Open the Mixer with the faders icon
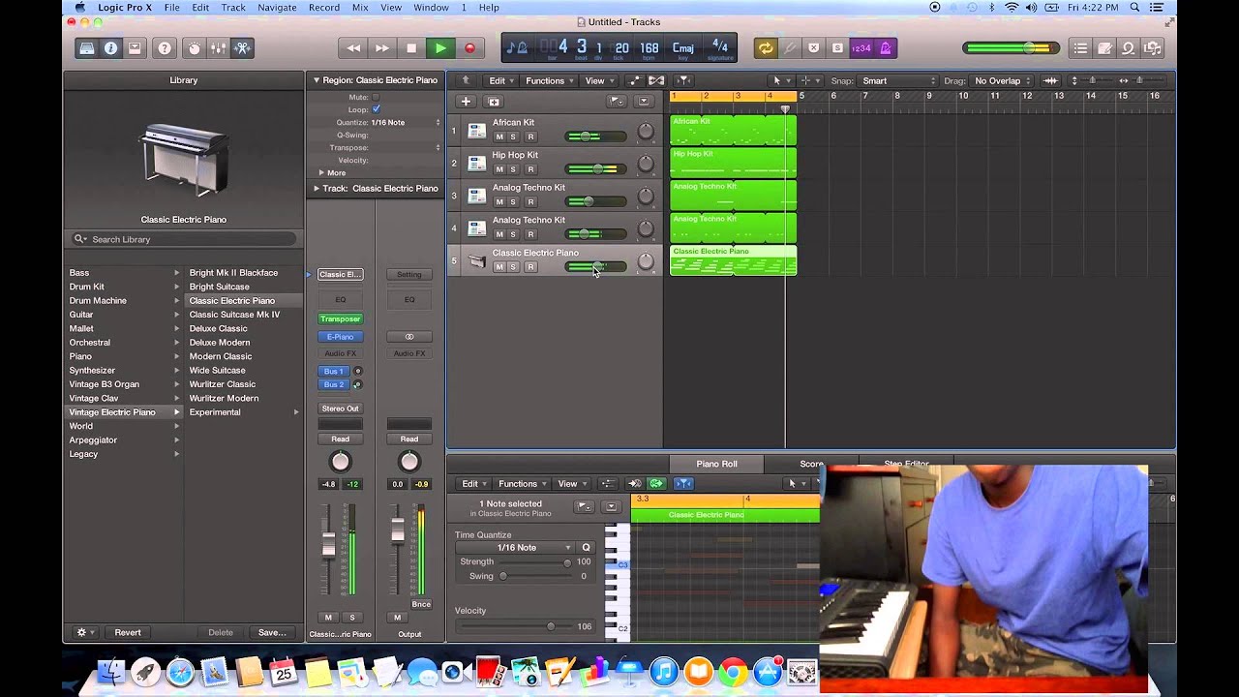Viewport: 1239px width, 697px height. pos(218,48)
